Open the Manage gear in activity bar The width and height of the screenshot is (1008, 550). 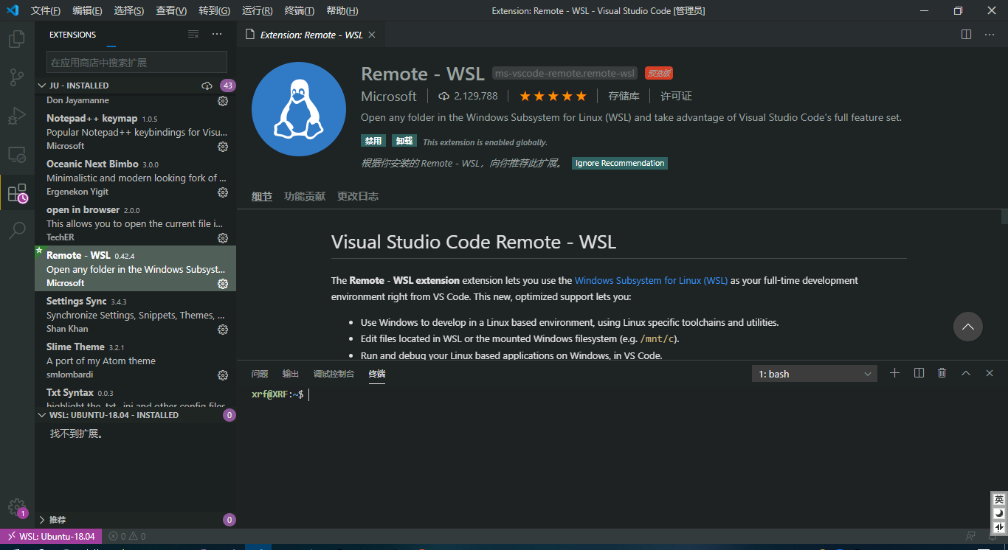coord(17,508)
